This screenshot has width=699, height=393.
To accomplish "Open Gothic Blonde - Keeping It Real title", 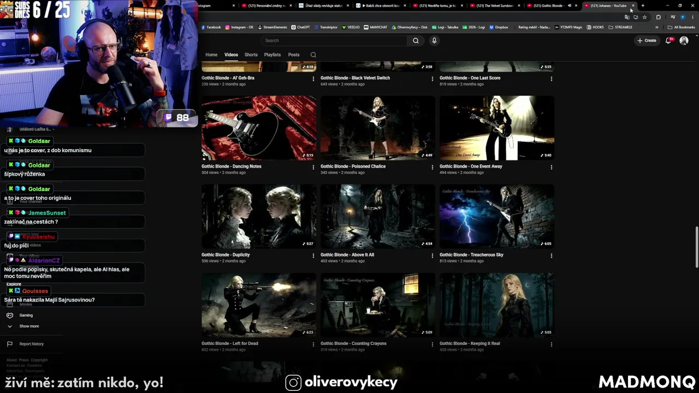I will (470, 343).
